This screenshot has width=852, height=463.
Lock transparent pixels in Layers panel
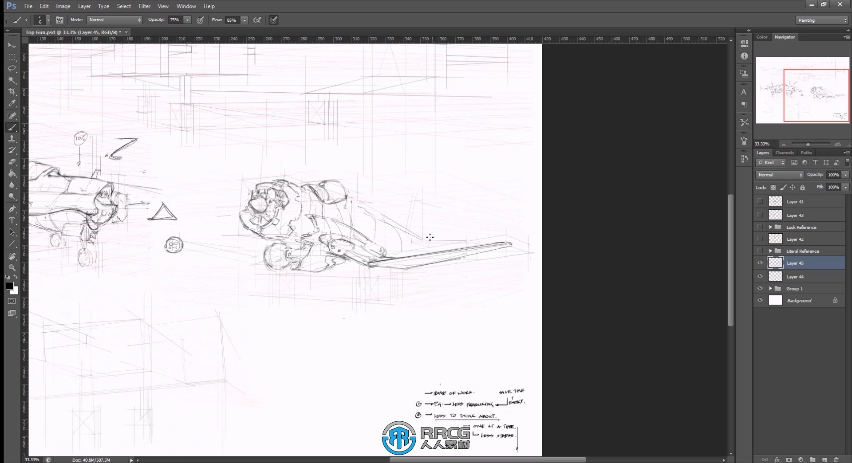click(773, 188)
